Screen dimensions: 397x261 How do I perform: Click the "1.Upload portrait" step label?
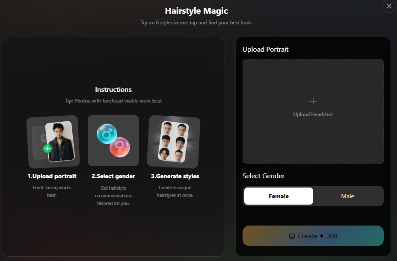52,176
